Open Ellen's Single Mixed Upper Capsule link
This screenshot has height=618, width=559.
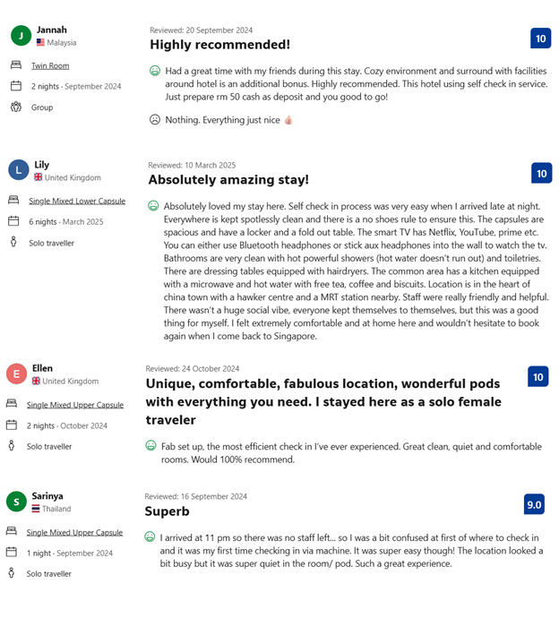click(75, 405)
